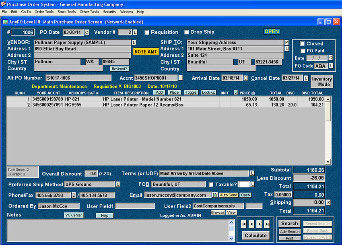Click the Revised? button
This screenshot has width=342, height=245.
(x=119, y=69)
